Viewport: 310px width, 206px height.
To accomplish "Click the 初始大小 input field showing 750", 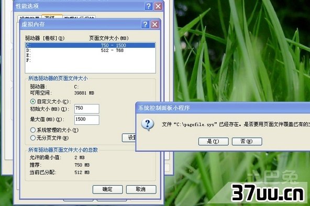I will [87, 109].
